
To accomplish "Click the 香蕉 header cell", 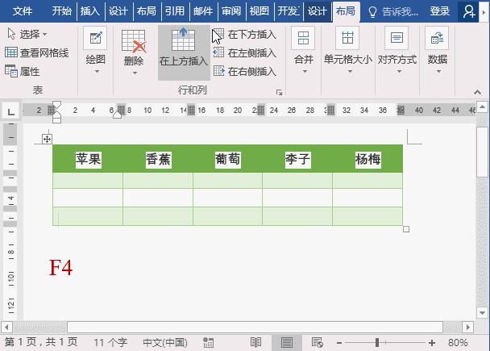I will 158,159.
